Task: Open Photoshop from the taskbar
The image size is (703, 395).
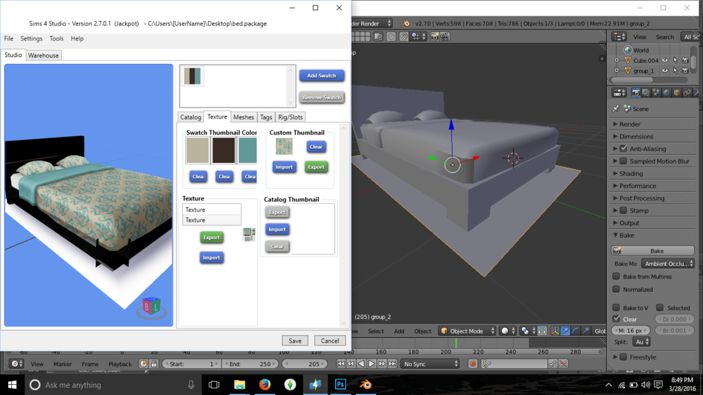Action: [341, 384]
